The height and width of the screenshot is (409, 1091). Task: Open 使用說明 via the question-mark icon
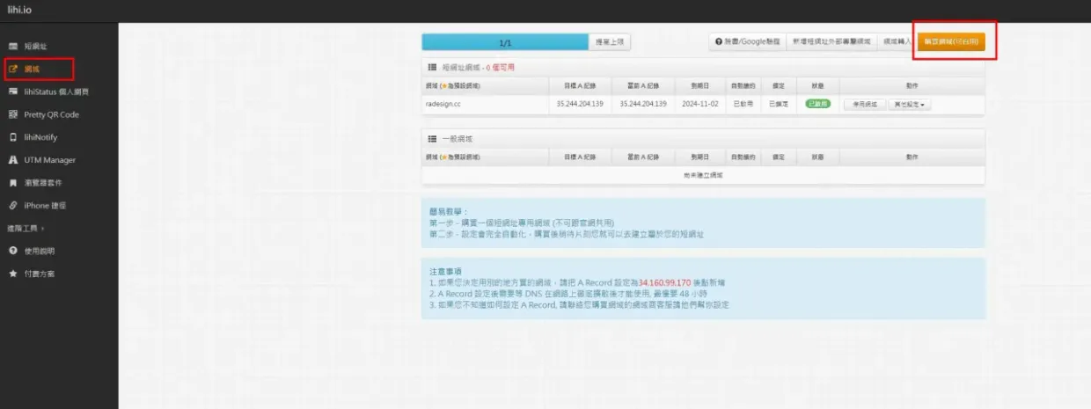[12, 251]
